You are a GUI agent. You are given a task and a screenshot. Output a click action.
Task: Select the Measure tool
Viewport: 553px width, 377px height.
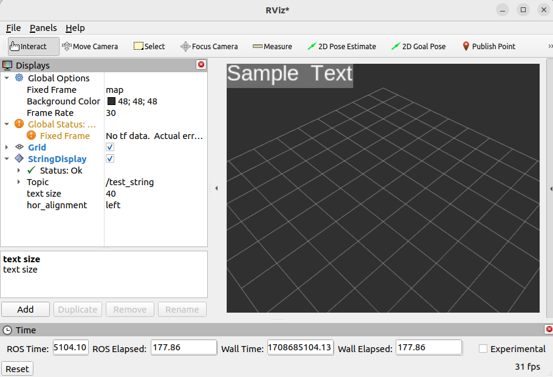pos(272,46)
